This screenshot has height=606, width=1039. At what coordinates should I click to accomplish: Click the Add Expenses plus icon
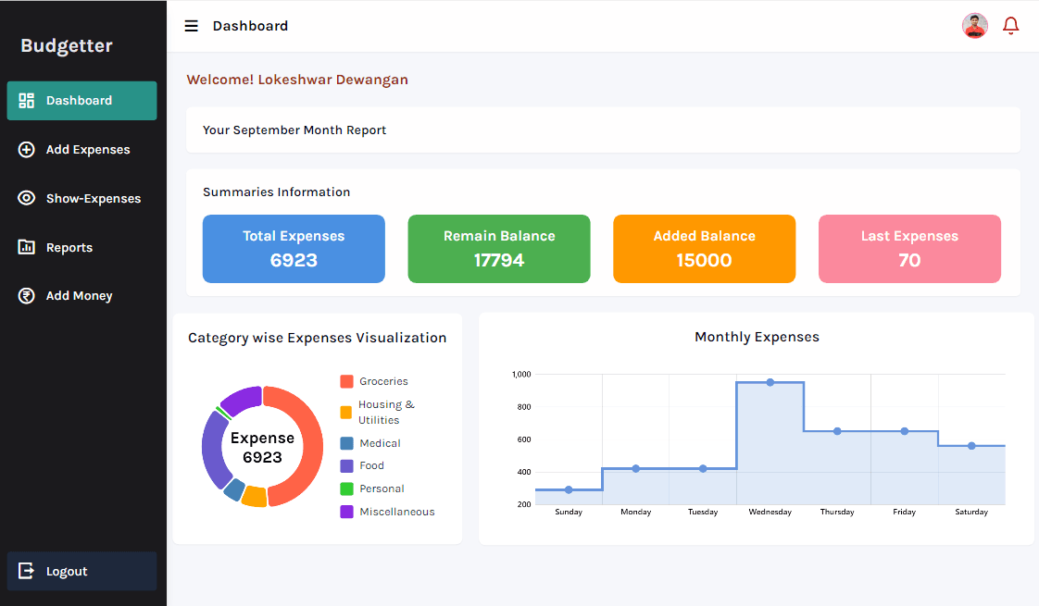[x=27, y=150]
